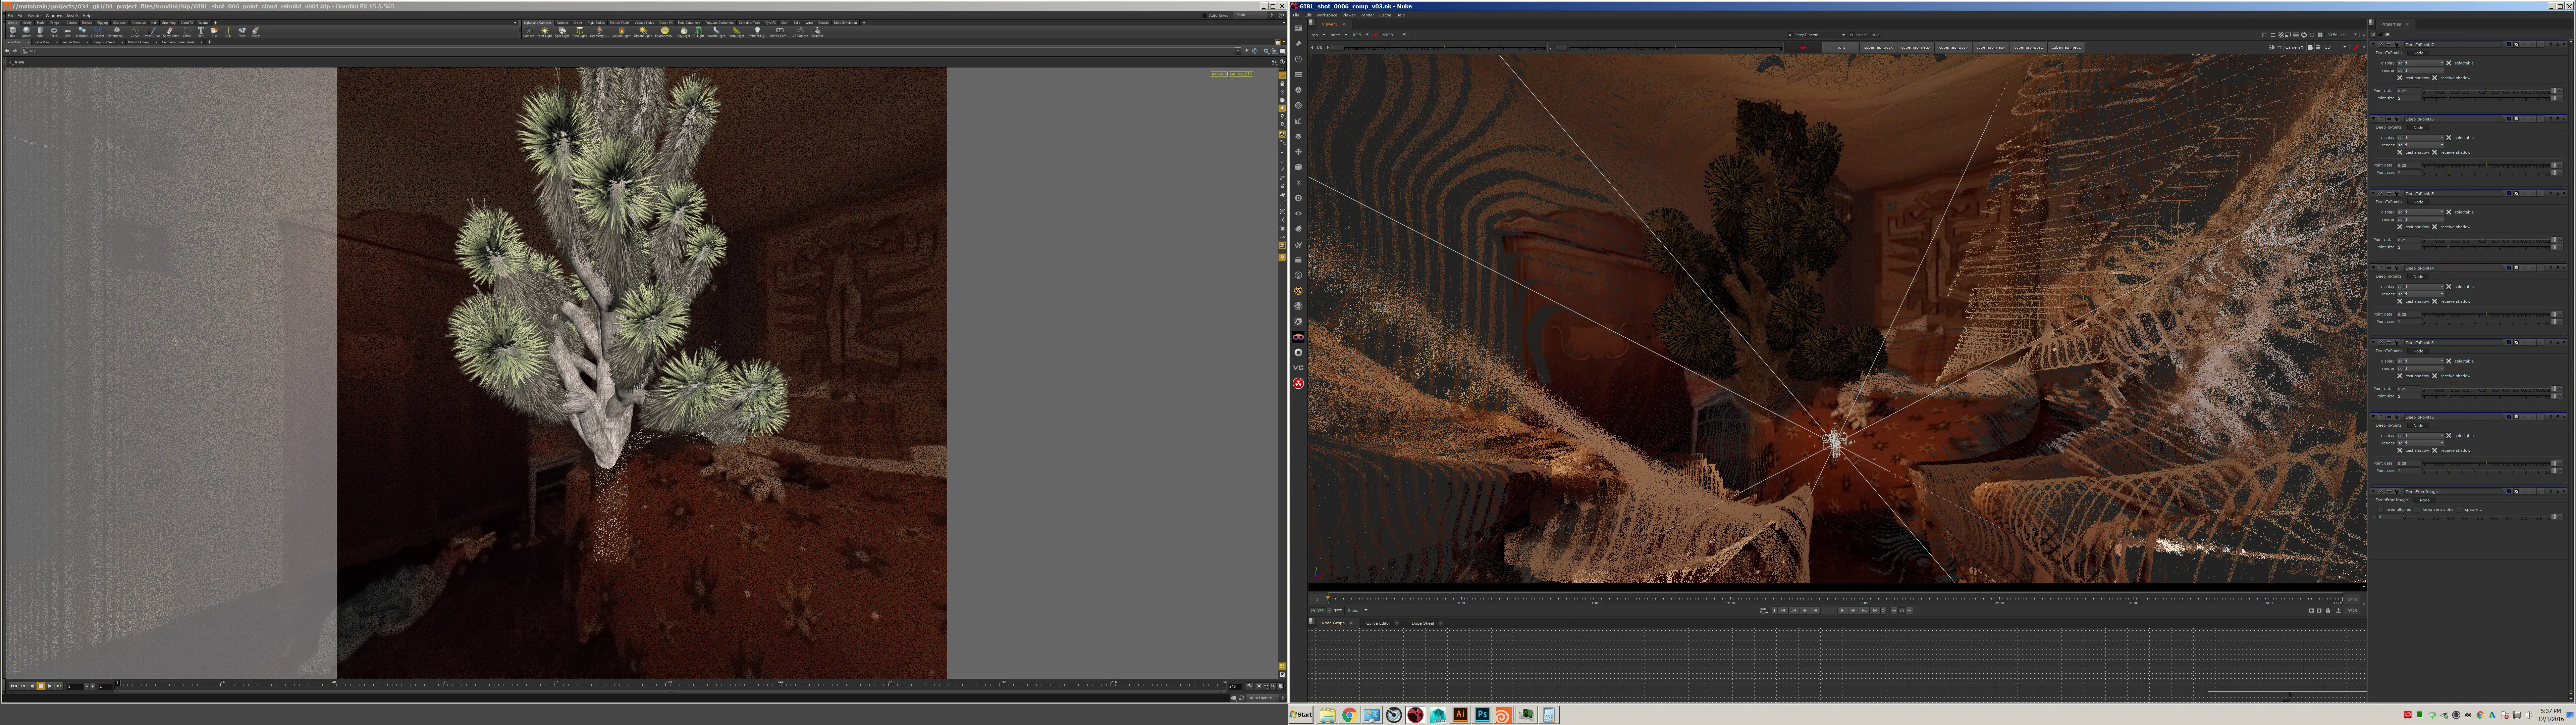Toggle receive shadow on DeepToPoints5
This screenshot has height=725, width=2576.
pos(2435,227)
